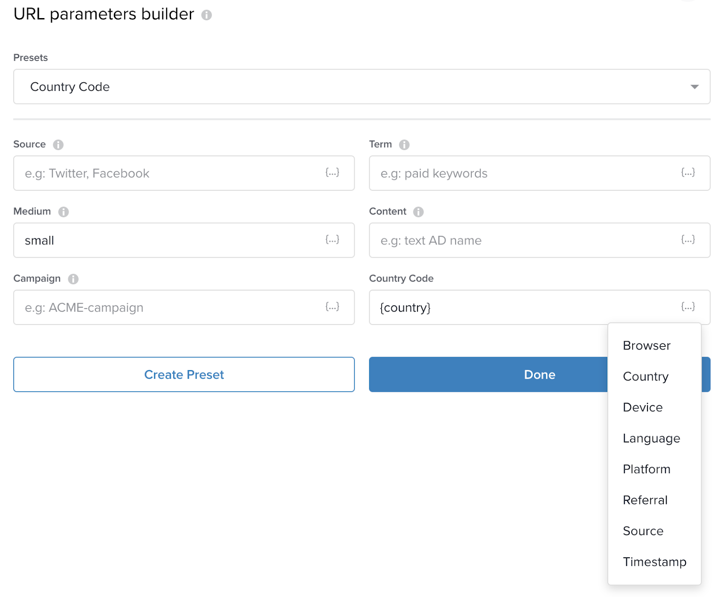This screenshot has width=723, height=597.
Task: Open variable picker in Source field
Action: pyautogui.click(x=332, y=173)
